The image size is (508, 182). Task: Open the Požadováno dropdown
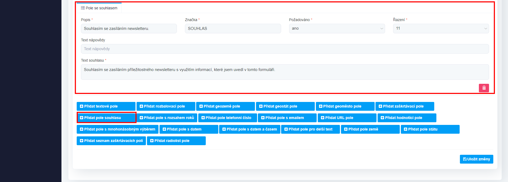(337, 29)
